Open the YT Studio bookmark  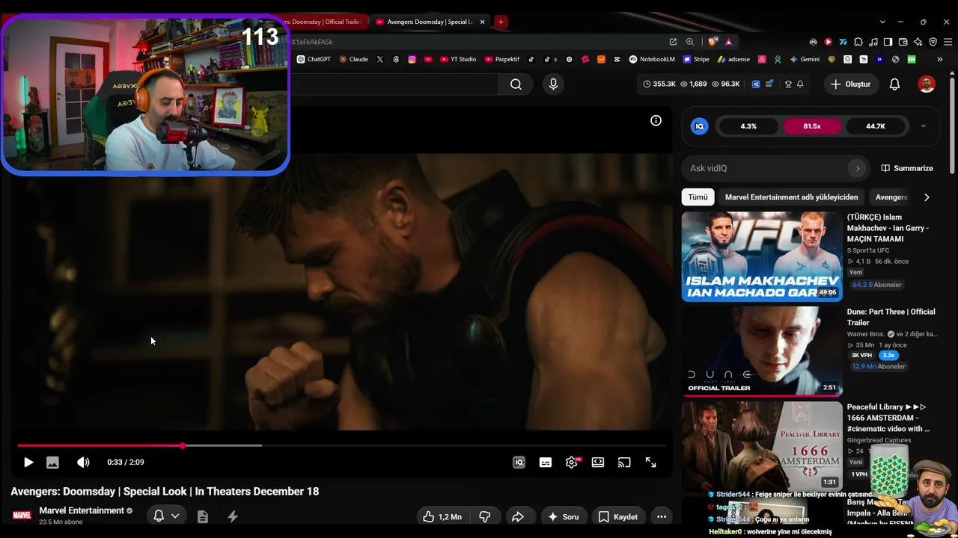pos(458,59)
